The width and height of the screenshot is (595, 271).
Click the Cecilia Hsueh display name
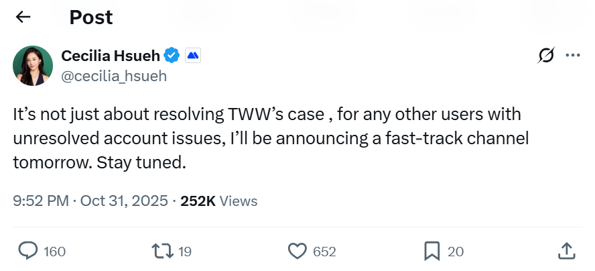click(x=111, y=56)
